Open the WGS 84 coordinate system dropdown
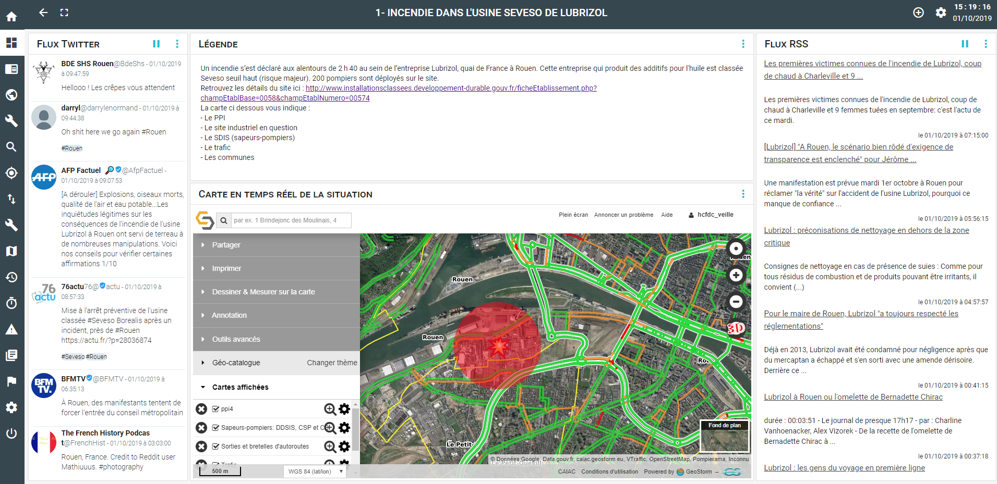The width and height of the screenshot is (997, 484). 315,471
